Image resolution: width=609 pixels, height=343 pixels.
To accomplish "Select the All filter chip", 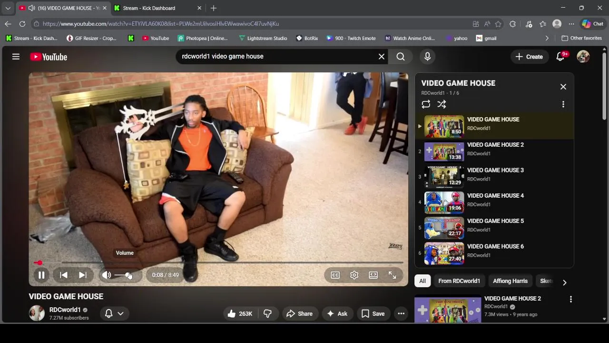I will point(422,281).
